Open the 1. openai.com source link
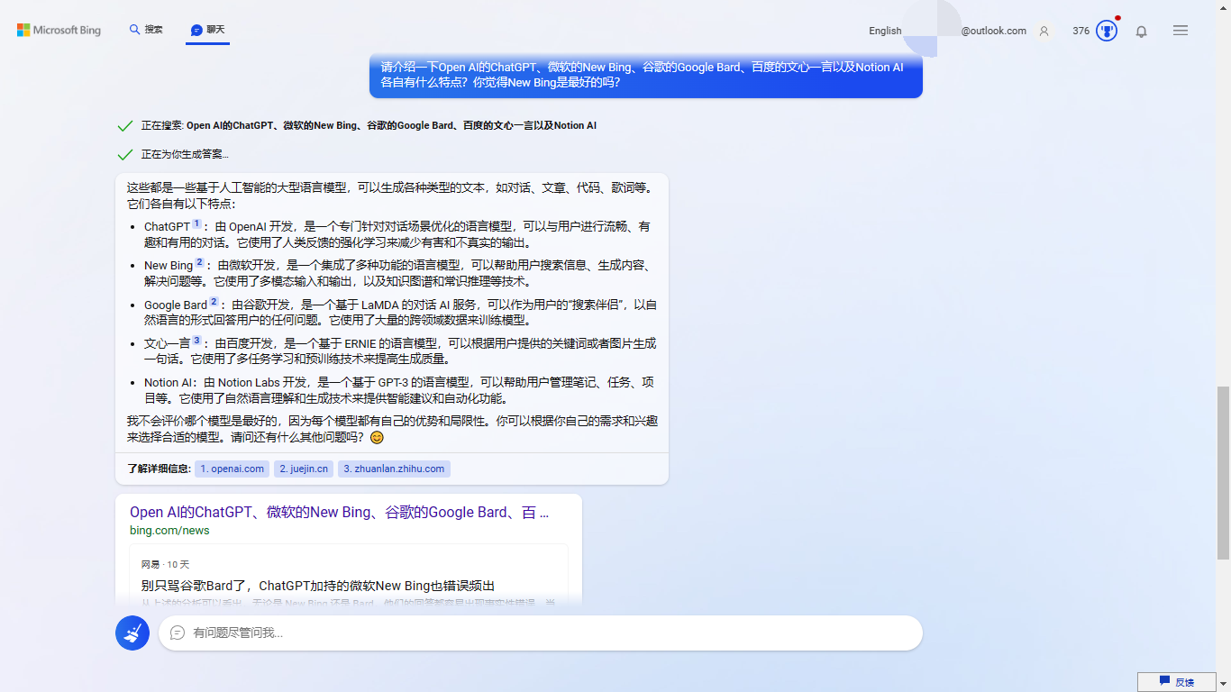The height and width of the screenshot is (692, 1231). (x=233, y=469)
